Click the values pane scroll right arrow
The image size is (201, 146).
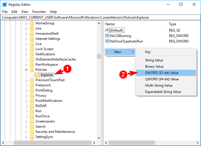(198, 143)
